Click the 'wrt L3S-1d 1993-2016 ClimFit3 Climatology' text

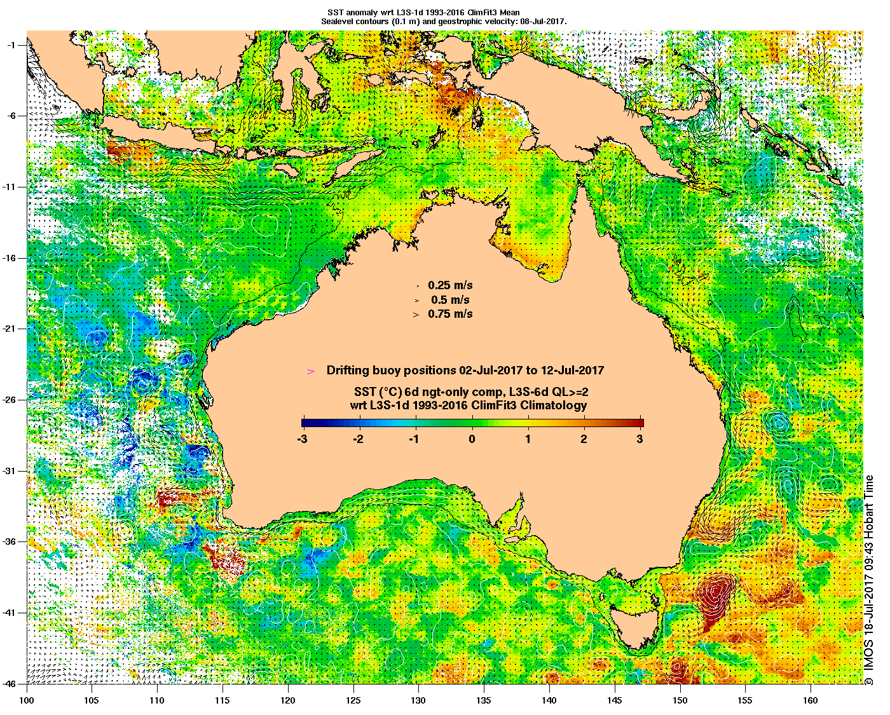point(469,405)
